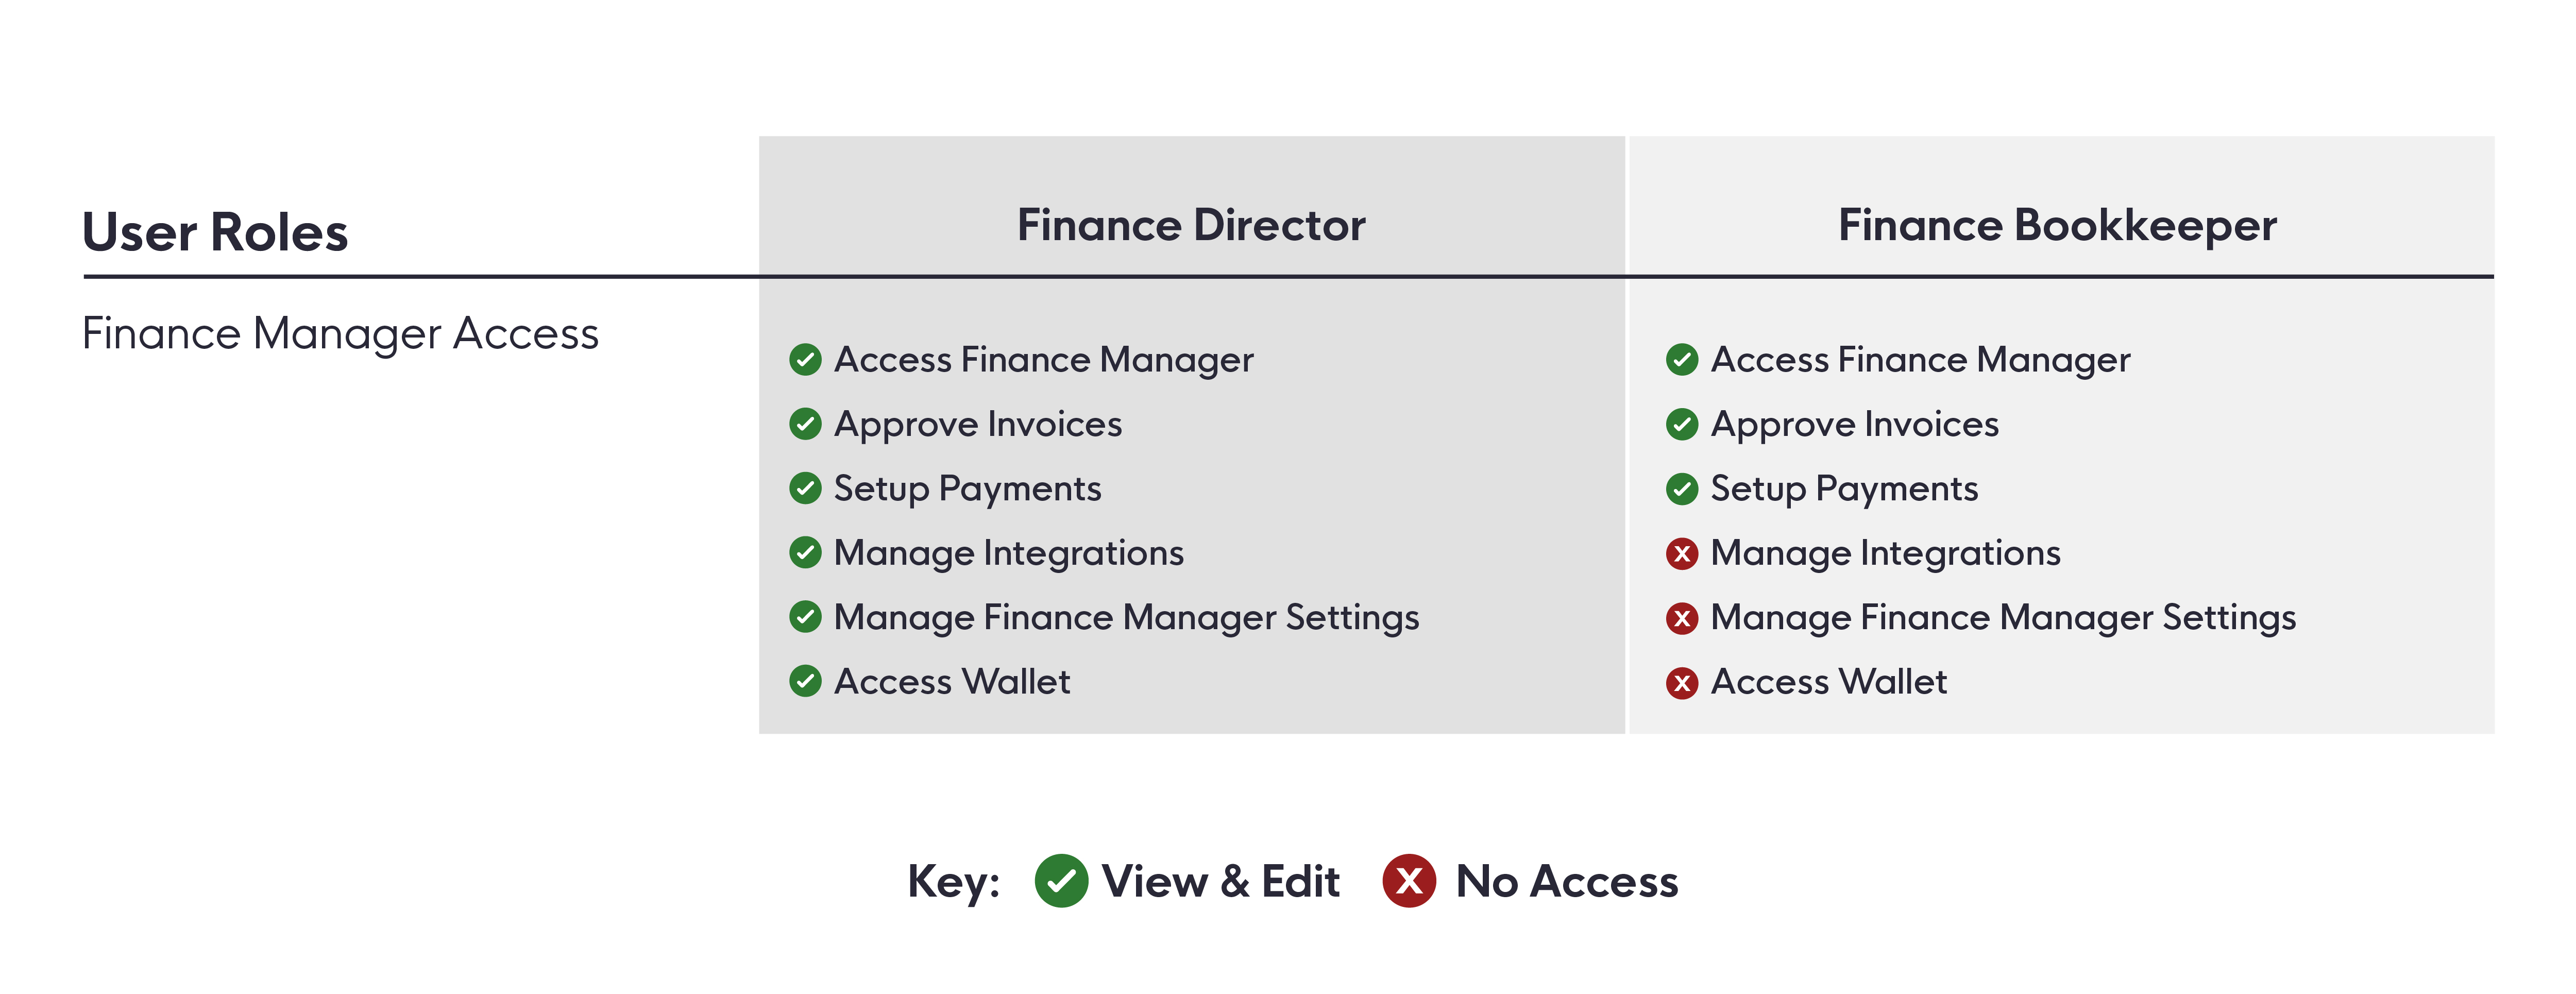Image resolution: width=2576 pixels, height=994 pixels.
Task: Select the Finance Director column header
Action: click(x=1191, y=225)
